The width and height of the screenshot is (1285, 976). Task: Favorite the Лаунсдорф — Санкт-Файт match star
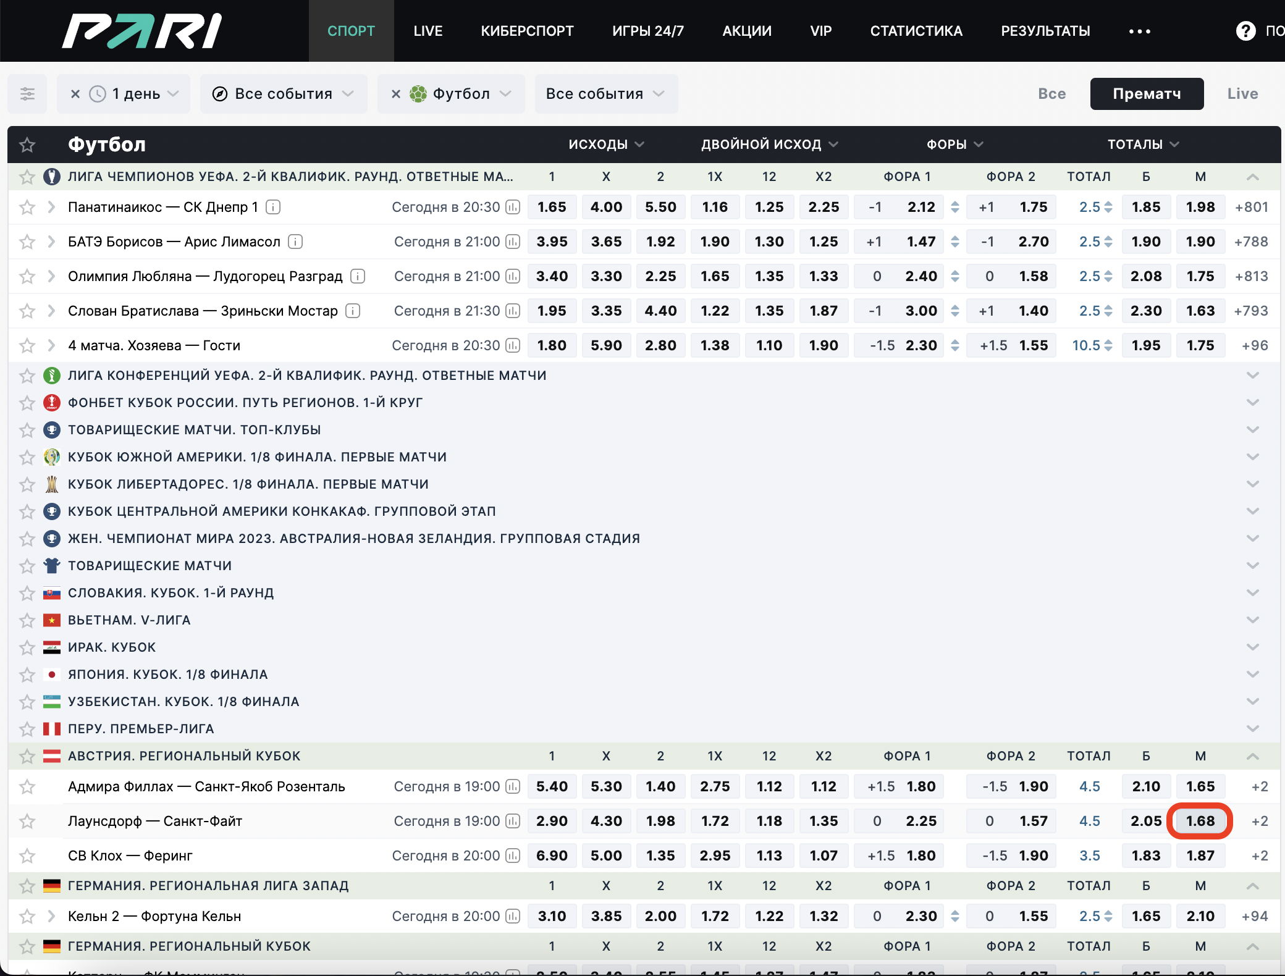pyautogui.click(x=27, y=821)
